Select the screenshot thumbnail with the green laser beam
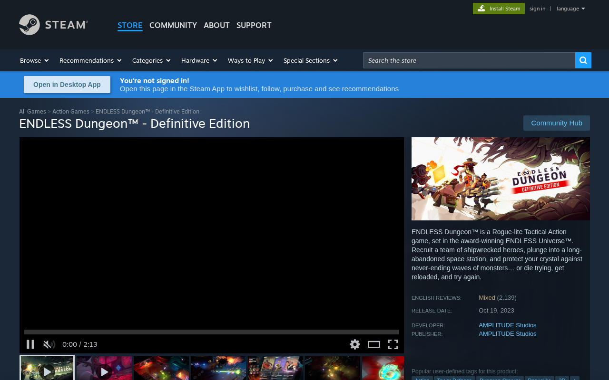609x380 pixels. tap(218, 368)
